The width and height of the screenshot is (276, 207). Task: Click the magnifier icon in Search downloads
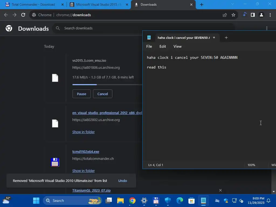tap(58, 28)
